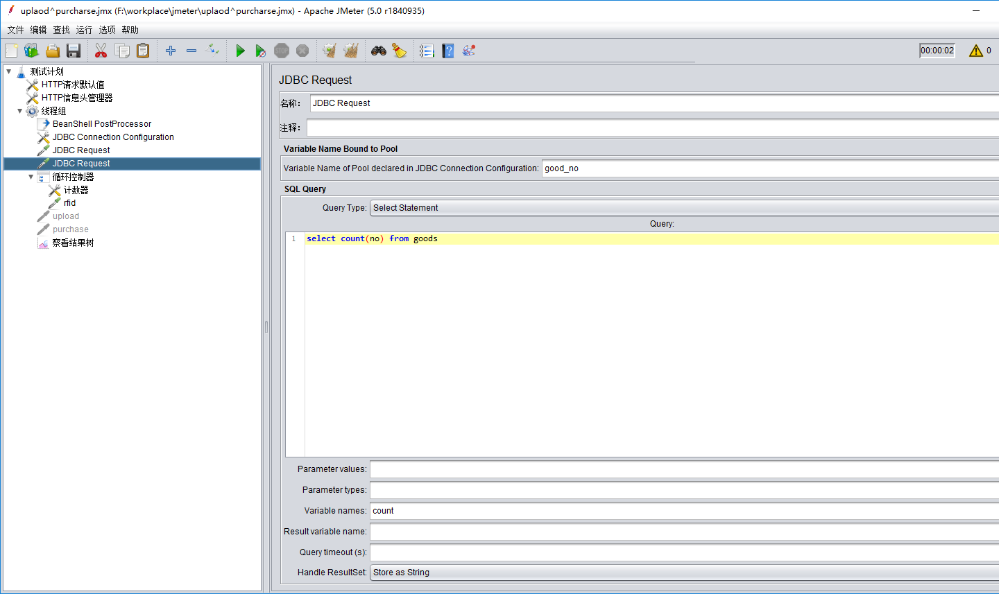Select 测试计划 in the tree
This screenshot has width=999, height=594.
(x=46, y=71)
